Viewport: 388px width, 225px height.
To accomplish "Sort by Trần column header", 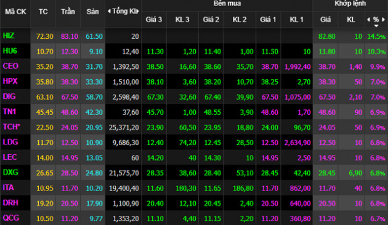I will coord(68,12).
